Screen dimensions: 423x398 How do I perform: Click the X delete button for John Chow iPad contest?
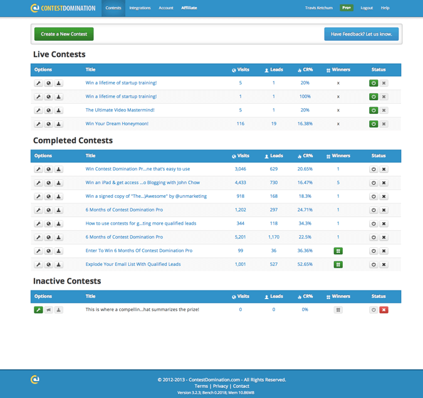click(x=384, y=183)
